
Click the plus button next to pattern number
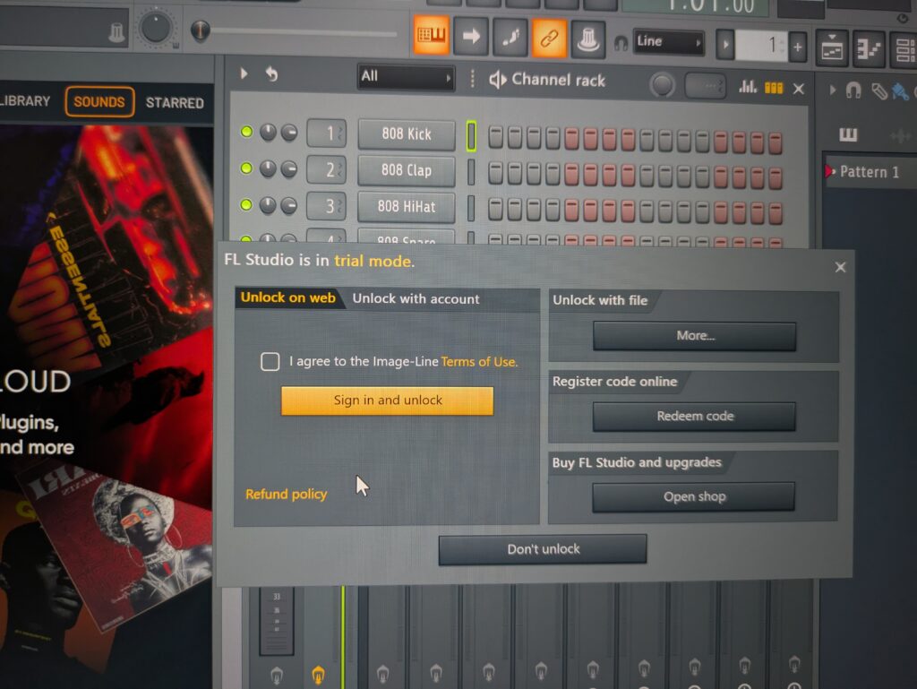798,47
